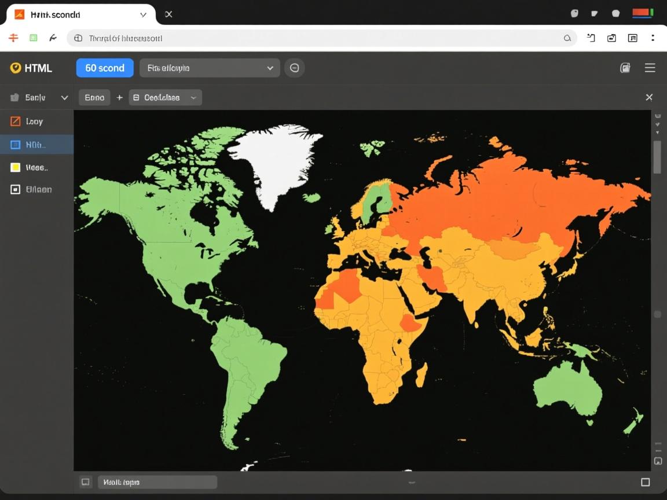
Task: Click the yellow color swatch in the sidebar
Action: (16, 167)
